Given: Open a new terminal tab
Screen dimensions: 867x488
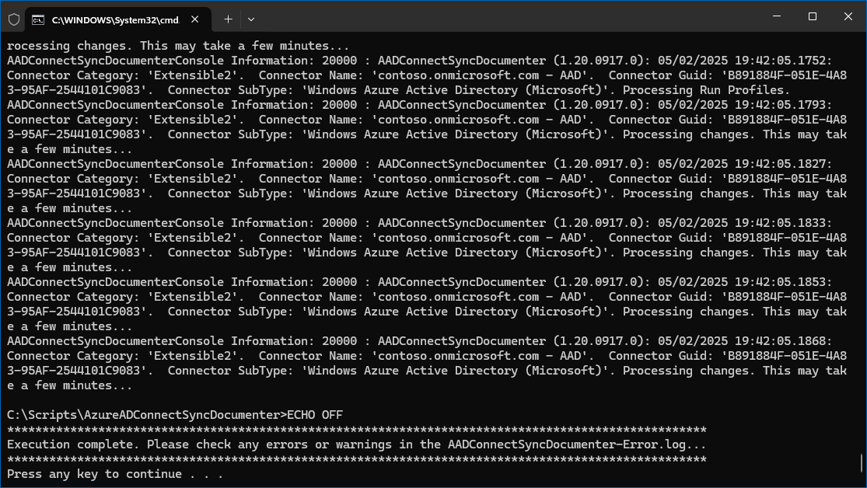Looking at the screenshot, I should click(228, 19).
